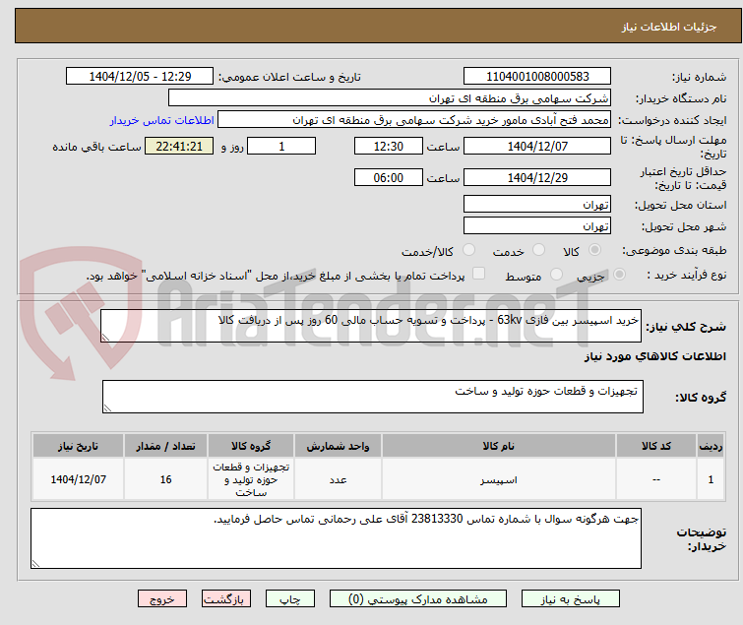Toggle اسناد خزانه اسلامی payment checkbox
This screenshot has width=743, height=625.
point(478,274)
